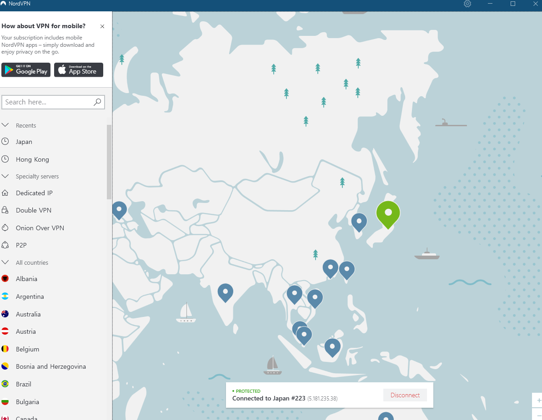The width and height of the screenshot is (542, 420).
Task: Click the Disconnect button
Action: [x=405, y=395]
